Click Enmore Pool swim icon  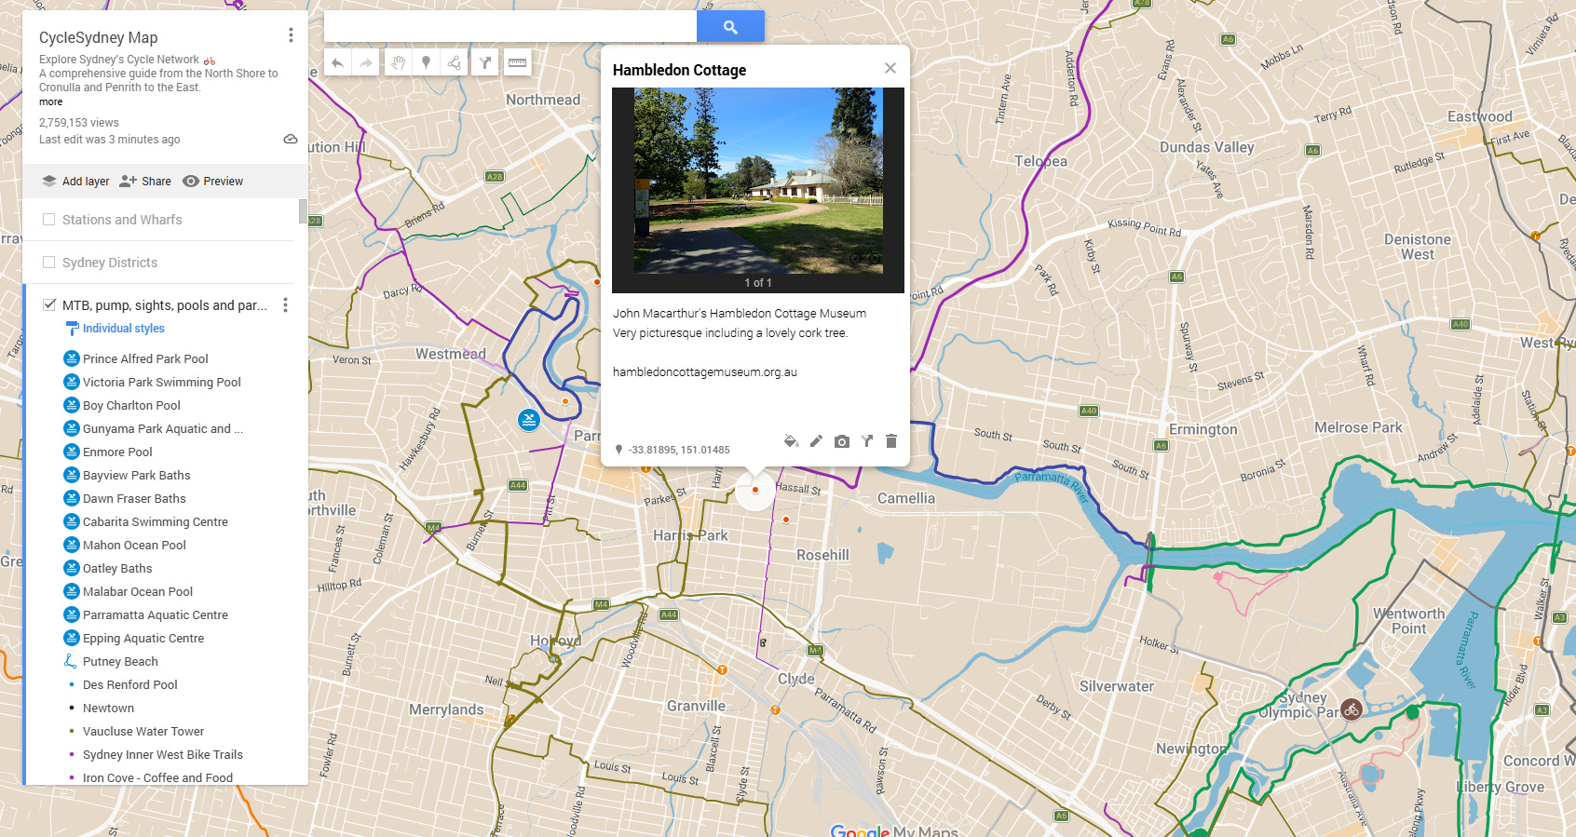coord(71,452)
